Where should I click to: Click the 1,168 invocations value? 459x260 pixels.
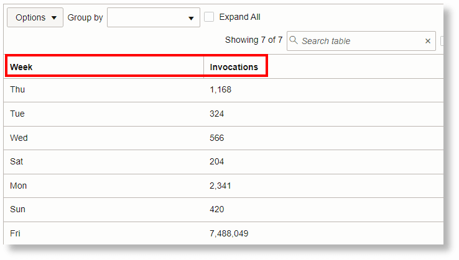221,90
